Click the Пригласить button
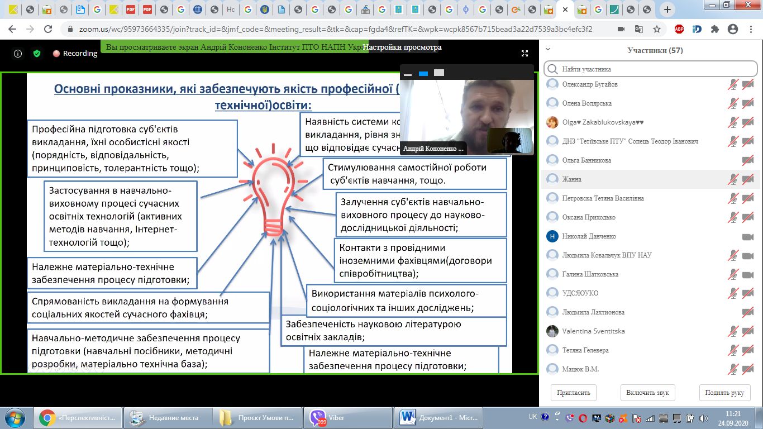Viewport: 763px width, 429px height. [x=574, y=393]
